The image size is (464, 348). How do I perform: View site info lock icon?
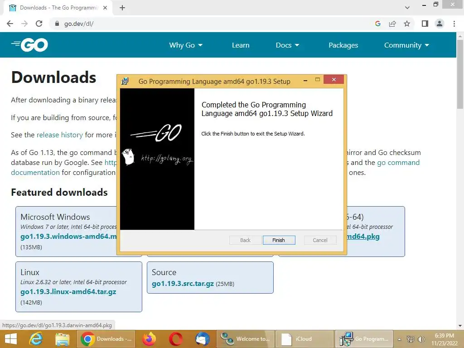tap(57, 24)
